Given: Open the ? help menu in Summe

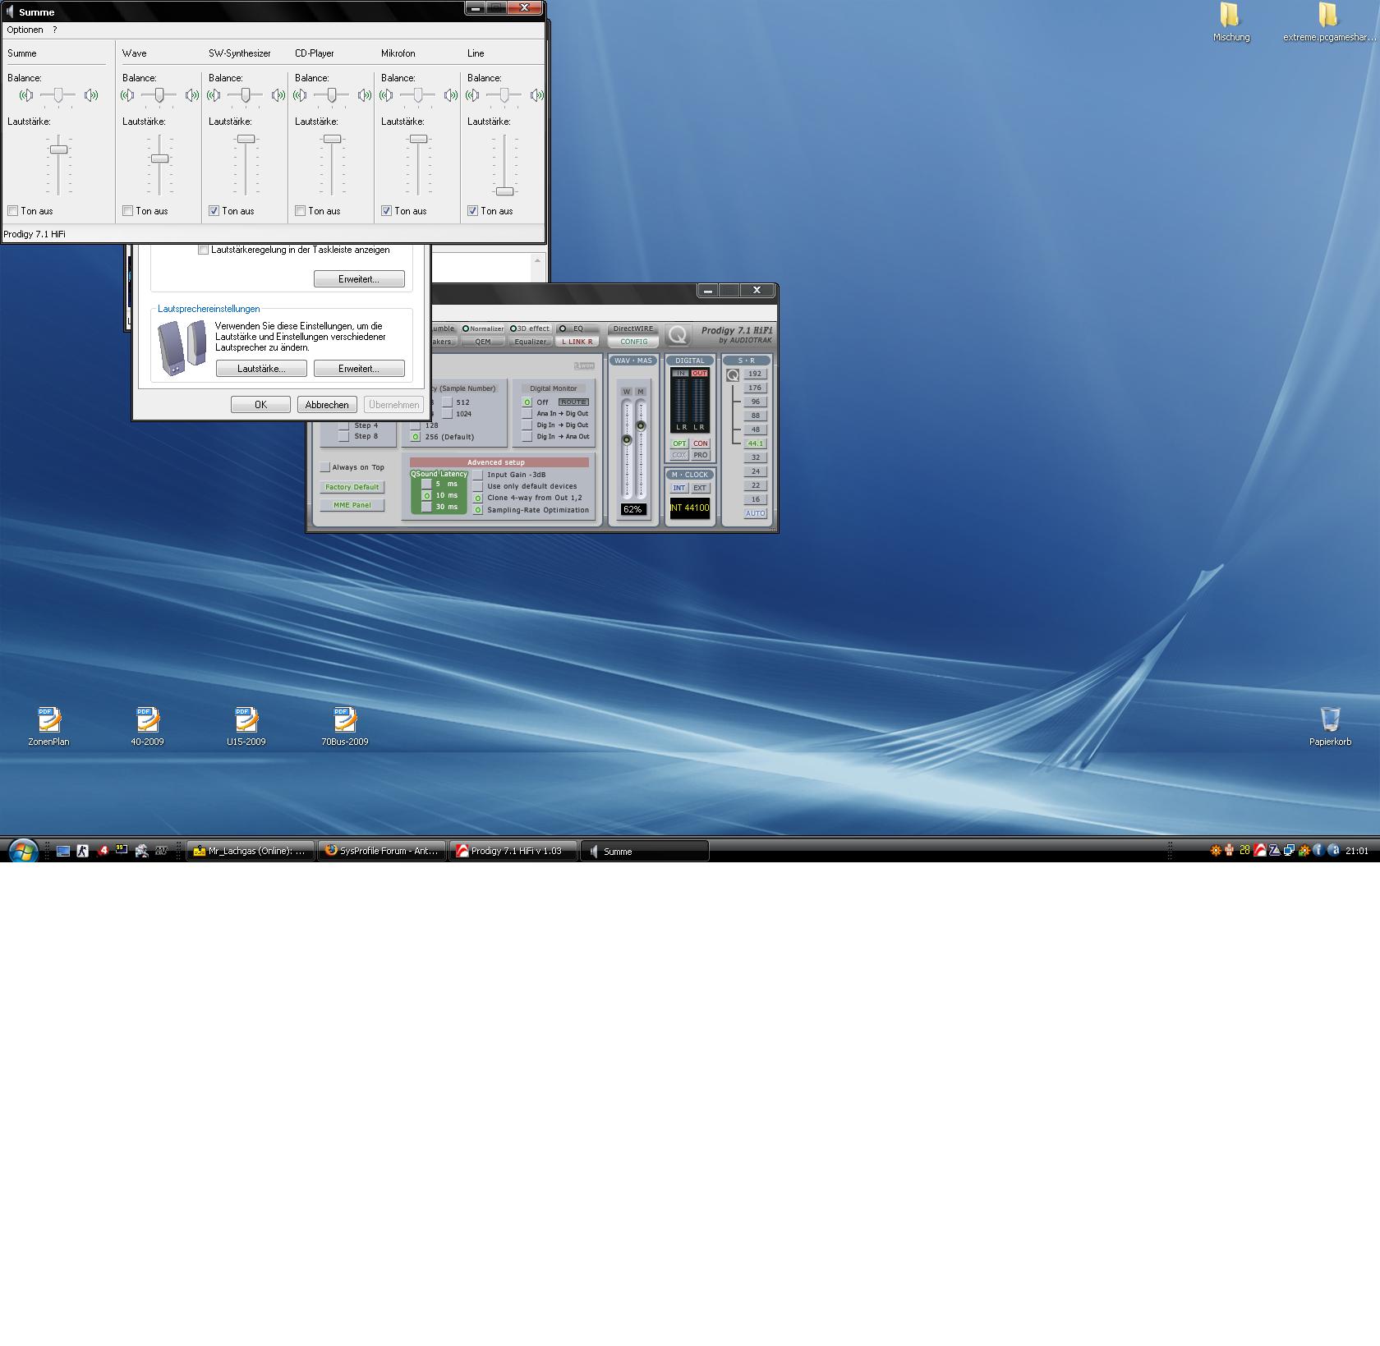Looking at the screenshot, I should [55, 30].
